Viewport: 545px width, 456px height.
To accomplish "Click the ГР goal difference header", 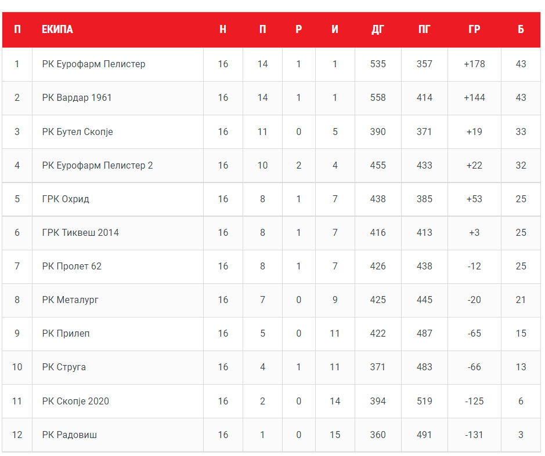I will (x=474, y=30).
